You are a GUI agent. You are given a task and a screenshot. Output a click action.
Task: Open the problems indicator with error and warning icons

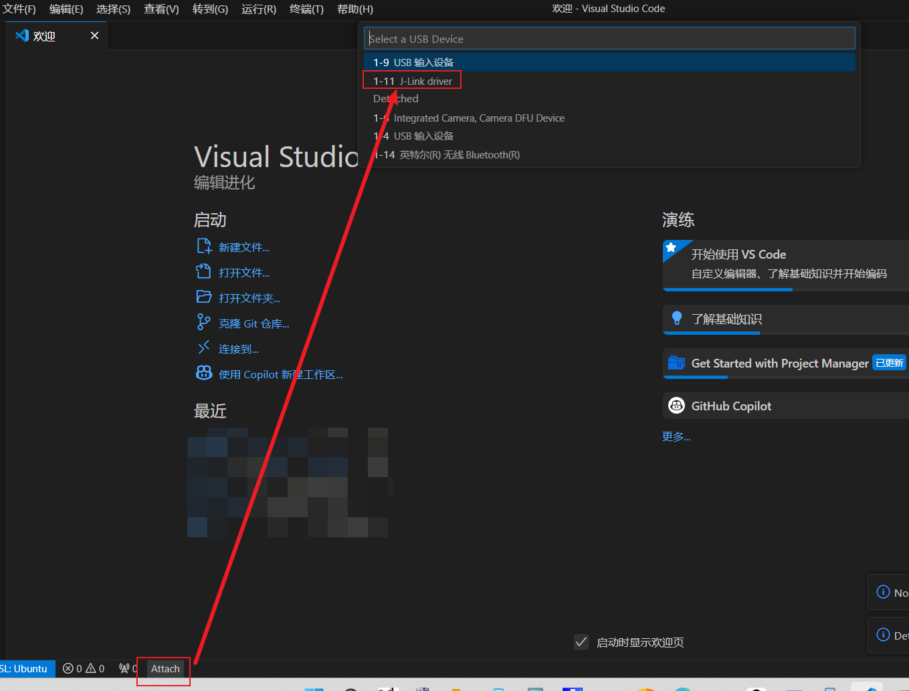click(x=84, y=668)
